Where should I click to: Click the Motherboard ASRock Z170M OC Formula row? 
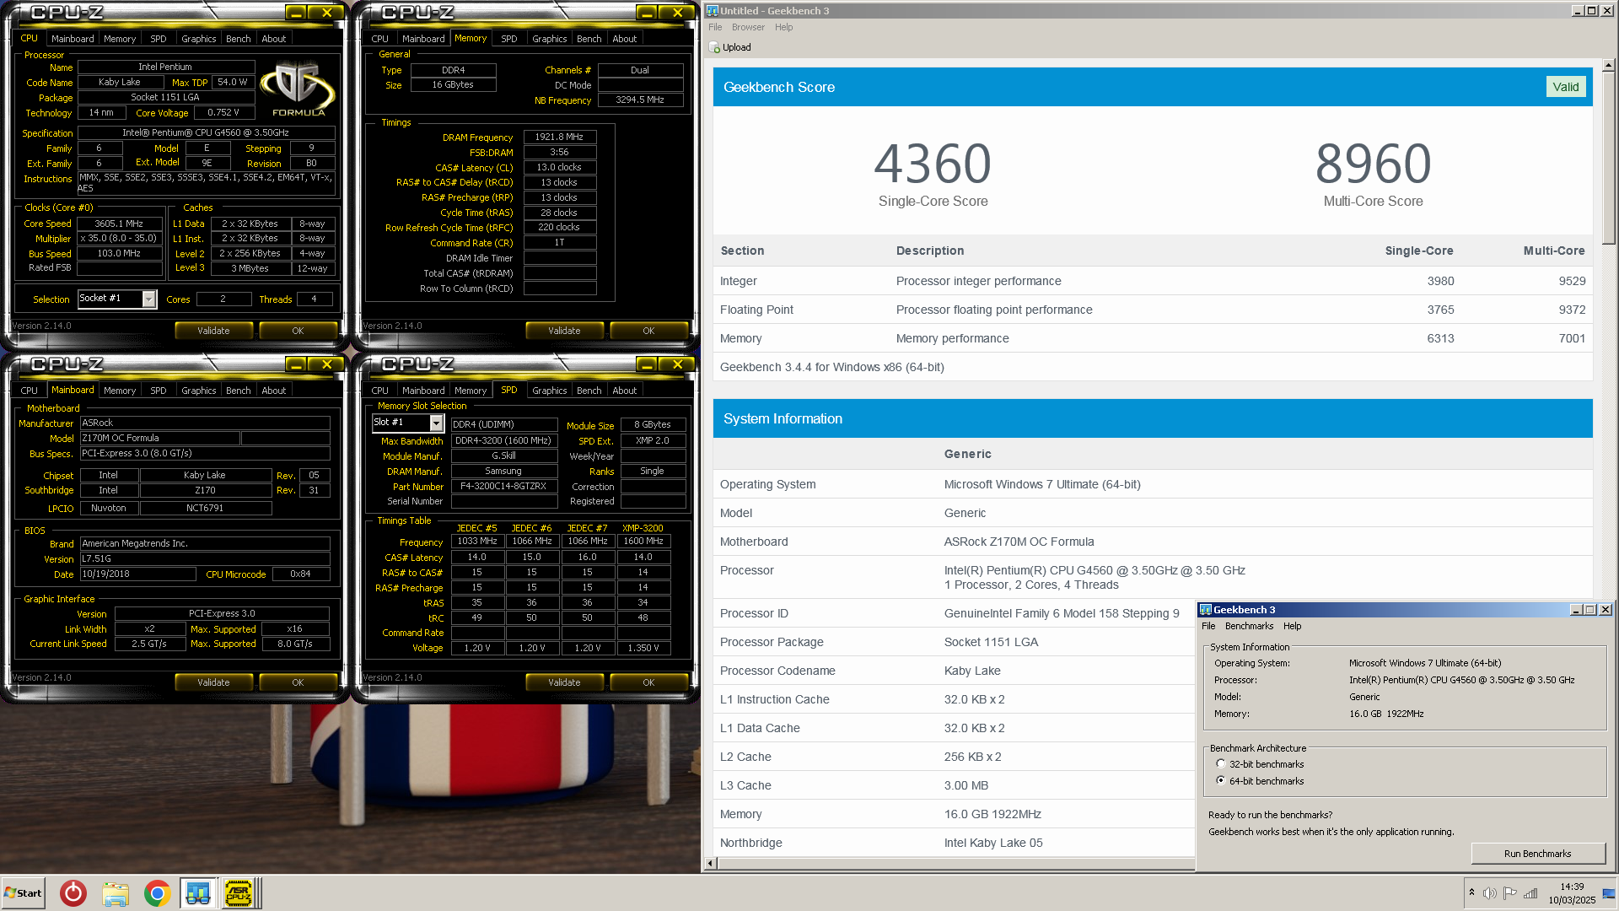pos(1153,542)
